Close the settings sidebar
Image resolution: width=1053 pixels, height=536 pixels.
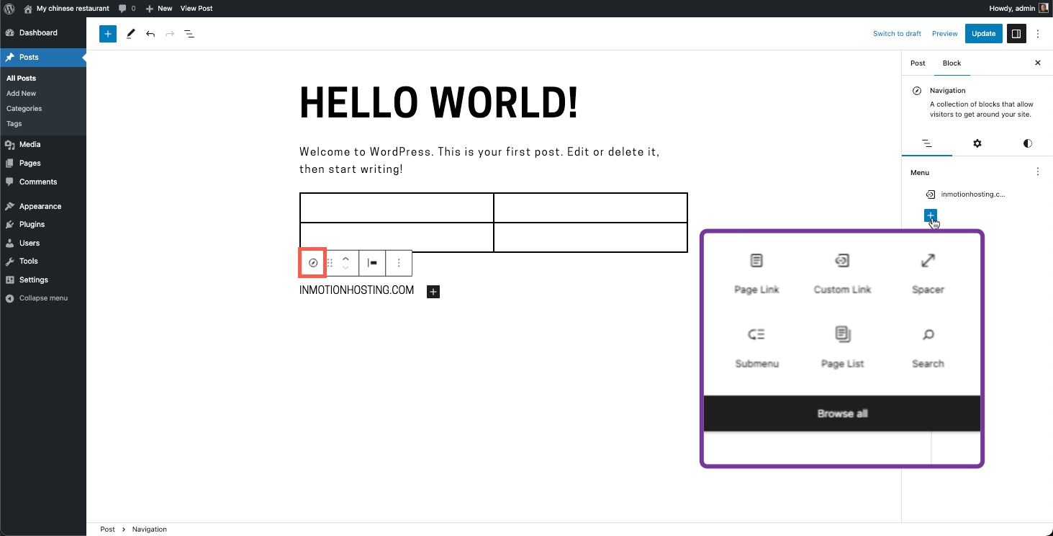[1038, 63]
